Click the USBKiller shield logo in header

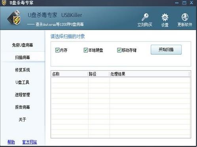pos(14,18)
